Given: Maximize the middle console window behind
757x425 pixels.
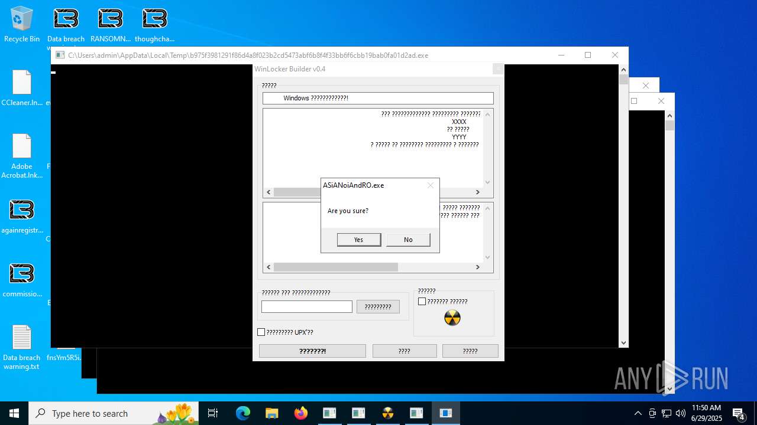Looking at the screenshot, I should coord(634,101).
